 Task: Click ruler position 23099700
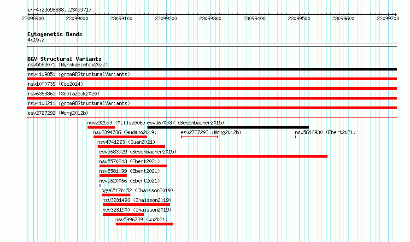click(388, 18)
